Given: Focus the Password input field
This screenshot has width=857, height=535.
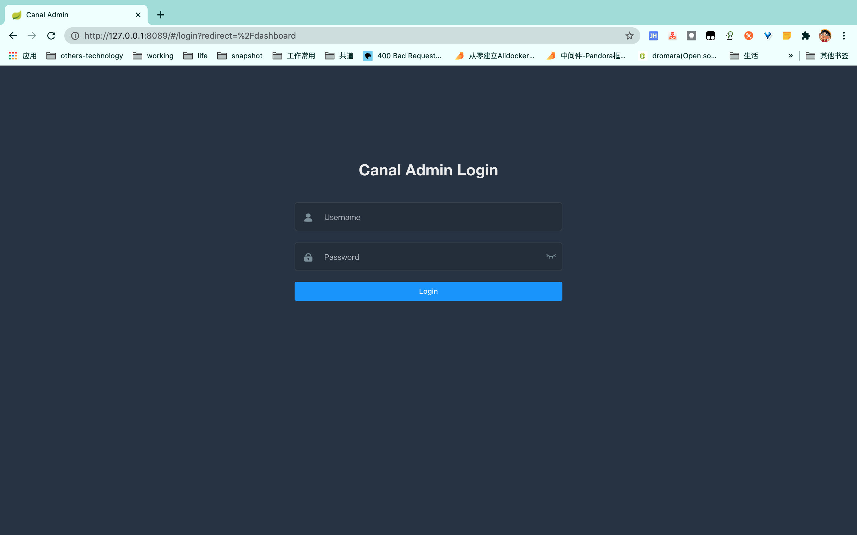Looking at the screenshot, I should point(428,257).
